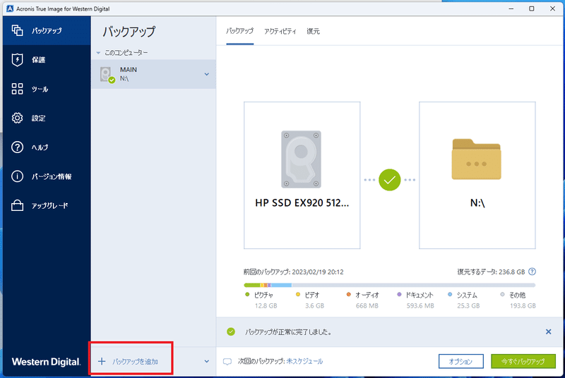Select the MAIN backup entry
The image size is (565, 378).
[153, 74]
